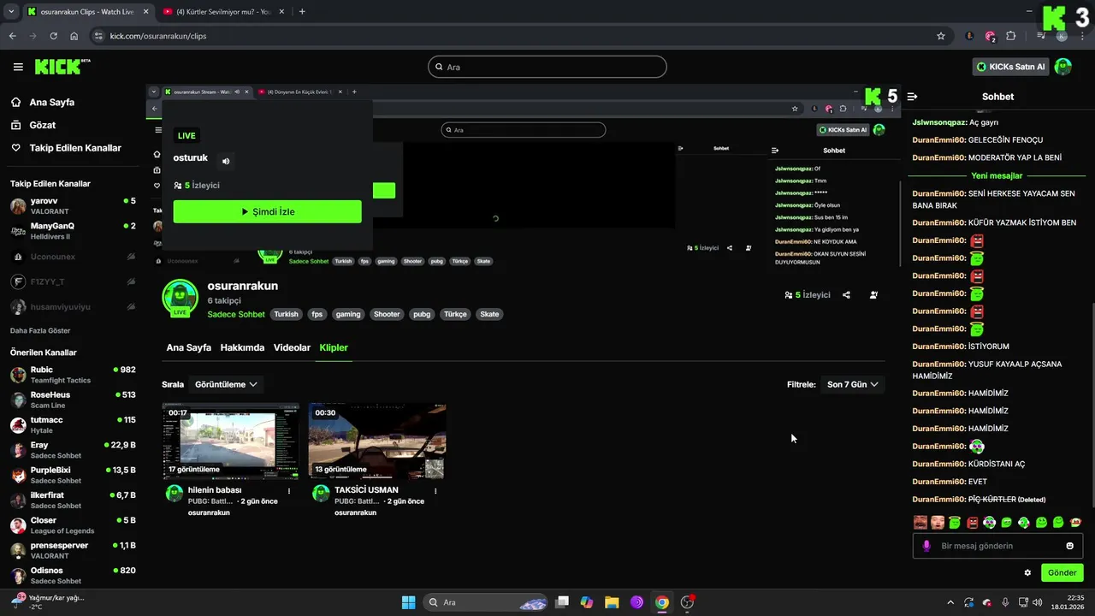This screenshot has height=616, width=1095.
Task: Click KICKs Satın Al button
Action: [x=1011, y=67]
